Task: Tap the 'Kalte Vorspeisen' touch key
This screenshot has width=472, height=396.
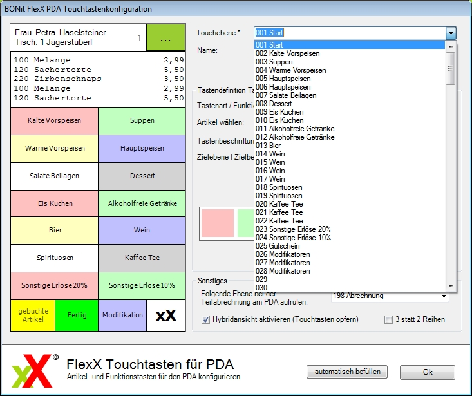Action: click(55, 120)
